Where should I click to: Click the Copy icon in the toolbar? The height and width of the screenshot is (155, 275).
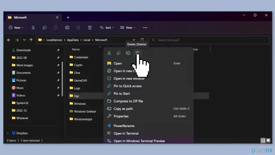coord(45,28)
